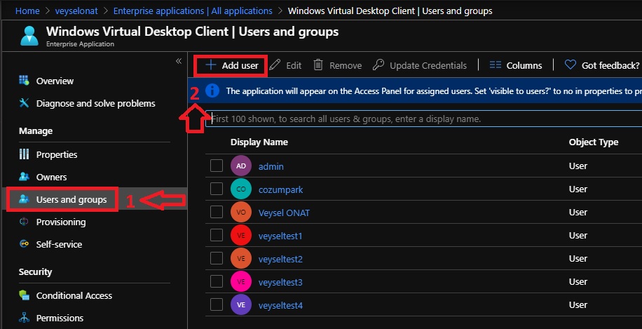This screenshot has height=329, width=642.
Task: Click the AD avatar for admin
Action: point(241,166)
